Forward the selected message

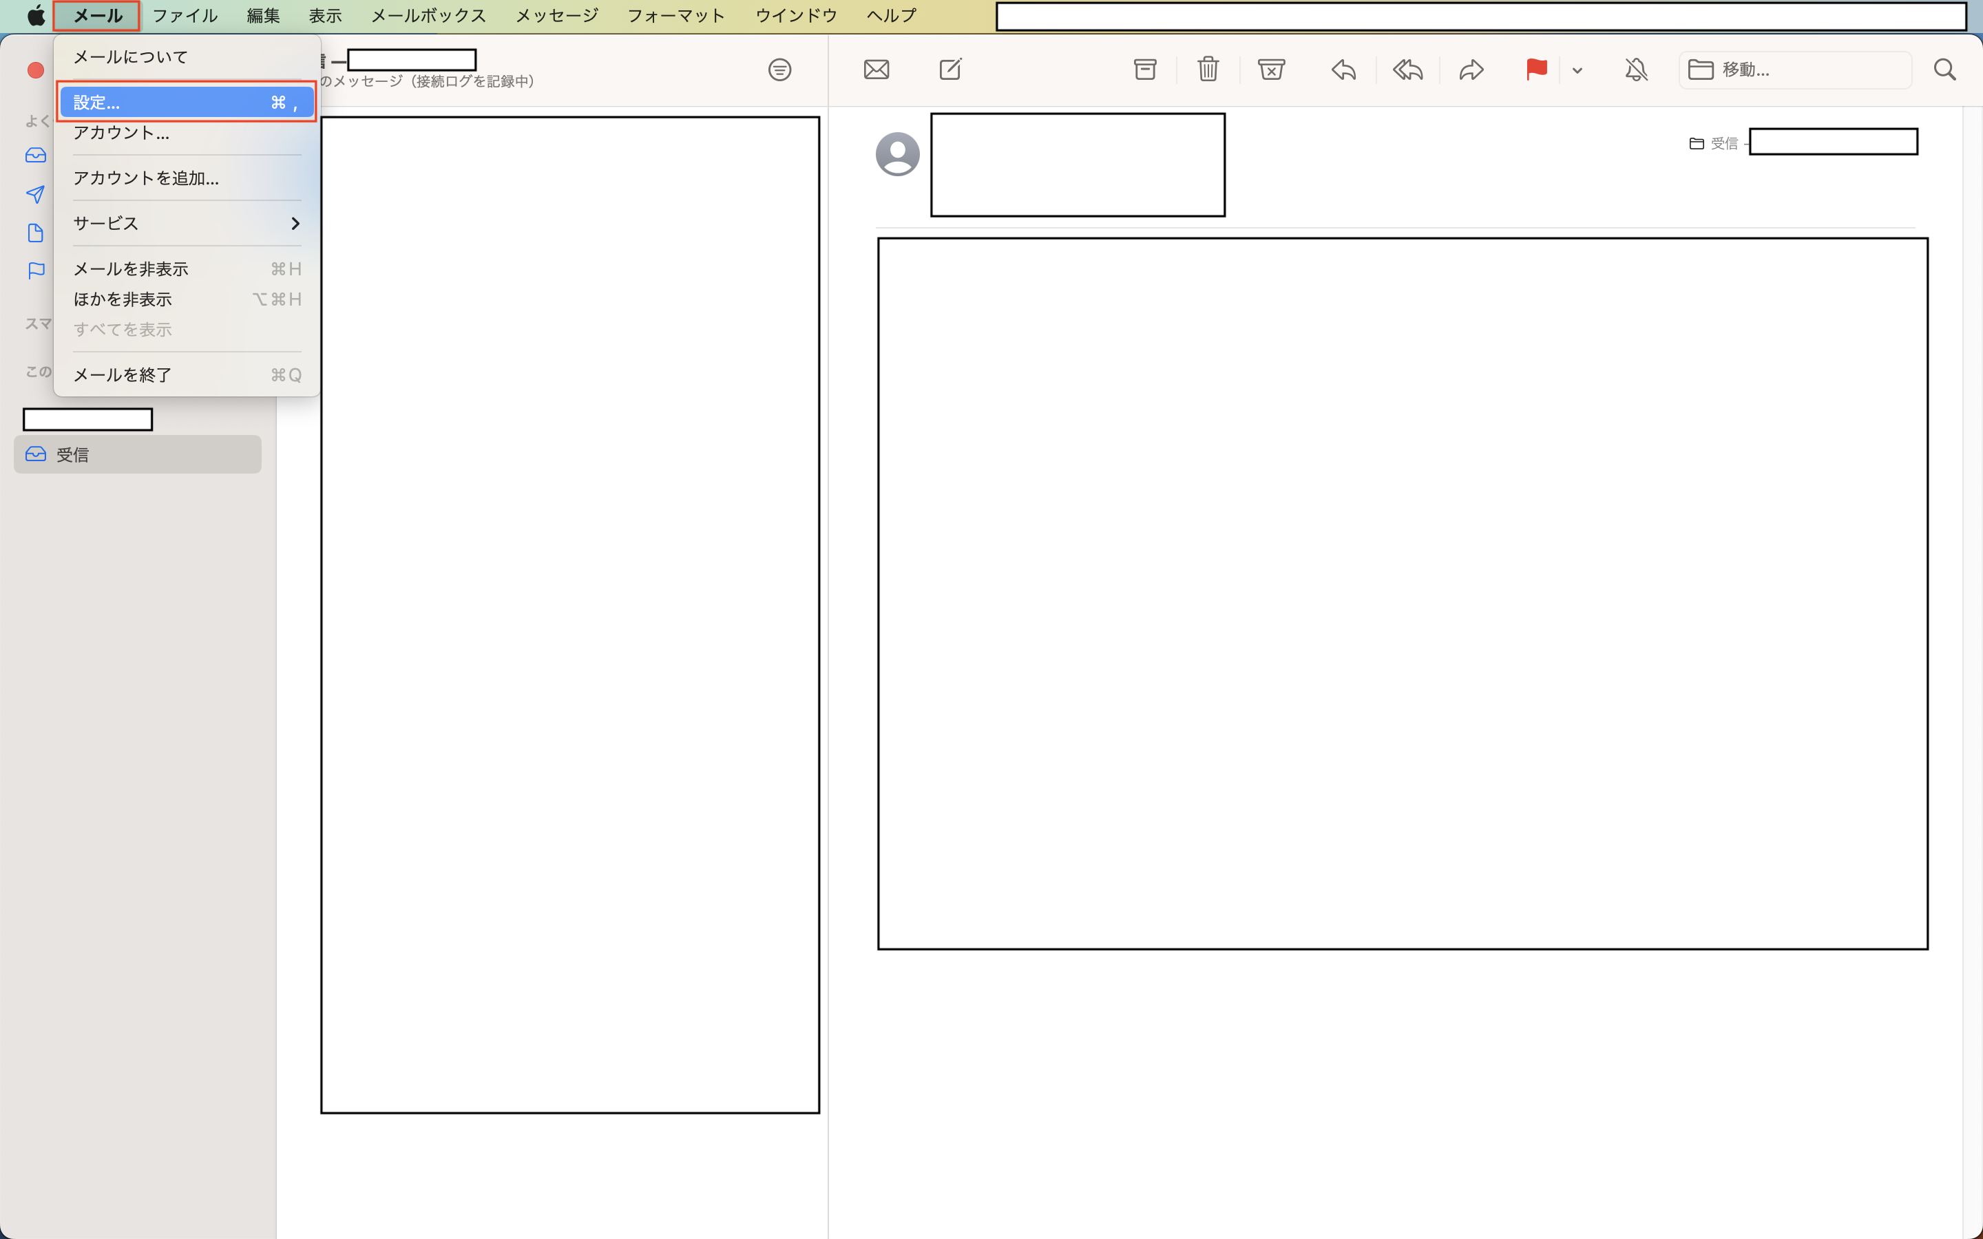(1471, 70)
